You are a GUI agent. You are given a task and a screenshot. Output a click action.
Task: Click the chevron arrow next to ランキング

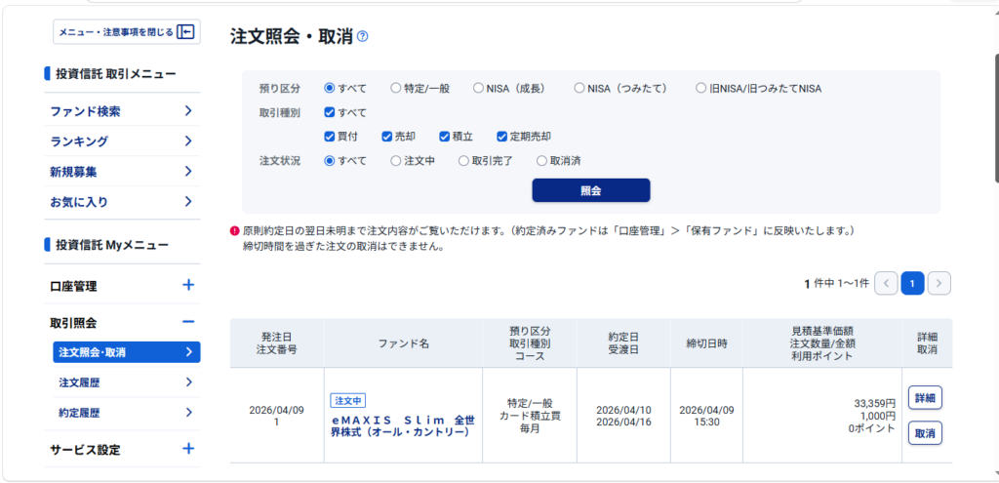pos(188,141)
